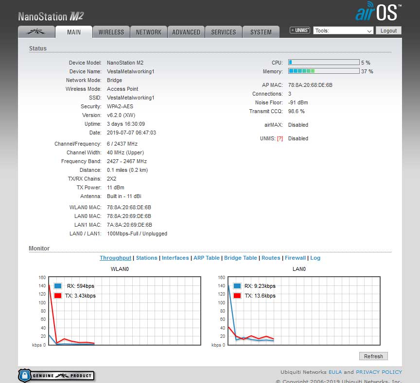Select the LAN status 100Mbps-Full / Unplugged
420x383 pixels.
pyautogui.click(x=137, y=234)
